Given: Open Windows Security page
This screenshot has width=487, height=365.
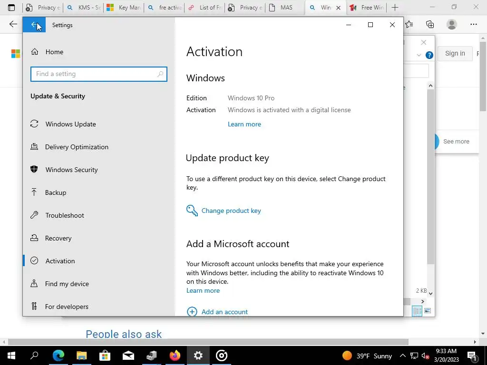Looking at the screenshot, I should pos(71,170).
